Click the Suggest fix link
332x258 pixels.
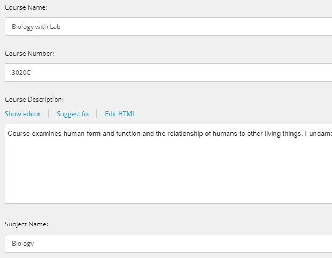[73, 114]
